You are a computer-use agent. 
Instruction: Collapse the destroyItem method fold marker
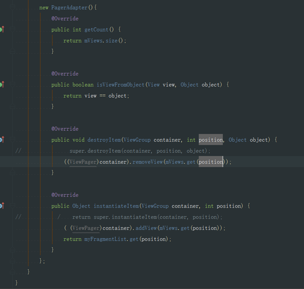click(12, 139)
